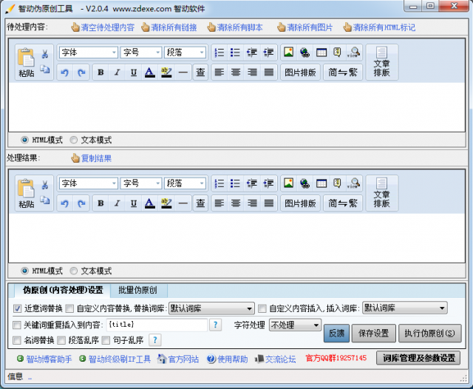Open 字号 dropdown in result editor
This screenshot has width=473, height=389.
(141, 183)
